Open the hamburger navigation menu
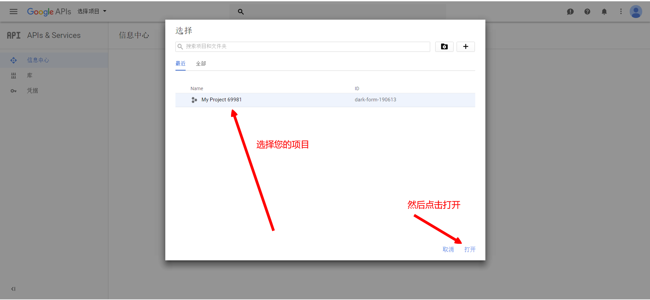The width and height of the screenshot is (650, 300). [14, 12]
